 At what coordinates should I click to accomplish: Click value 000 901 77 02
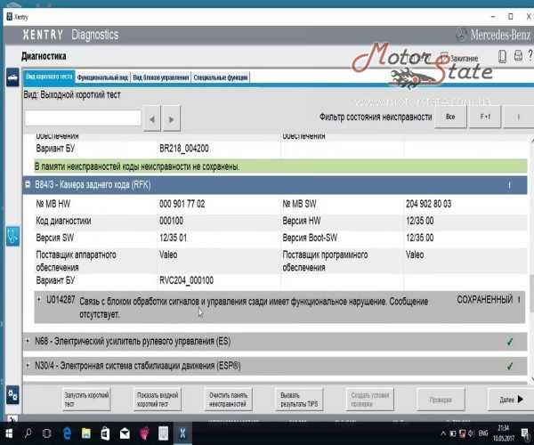pos(182,204)
